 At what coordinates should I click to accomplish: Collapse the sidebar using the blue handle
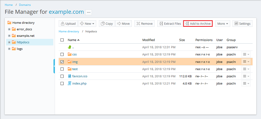tap(54, 66)
